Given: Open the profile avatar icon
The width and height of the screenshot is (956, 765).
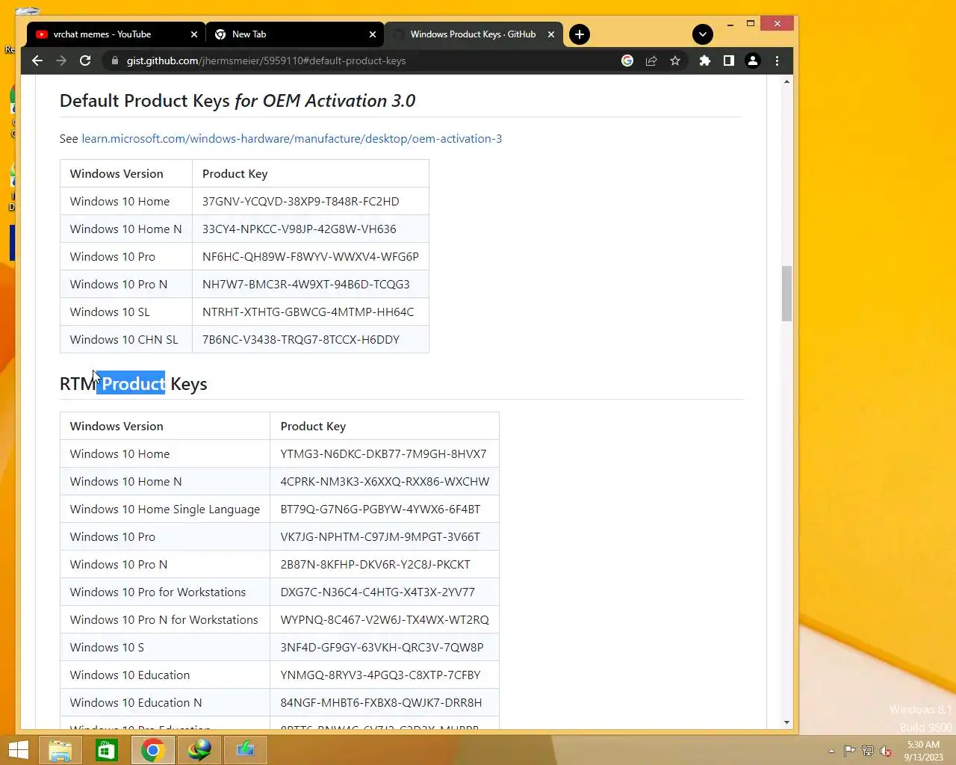Looking at the screenshot, I should point(753,61).
